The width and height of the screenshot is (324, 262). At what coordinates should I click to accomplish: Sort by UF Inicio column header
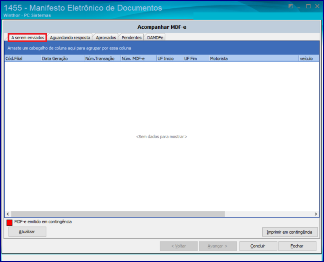pos(170,59)
